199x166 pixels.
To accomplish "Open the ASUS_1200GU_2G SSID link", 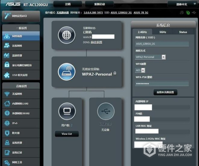I will [x=121, y=13].
